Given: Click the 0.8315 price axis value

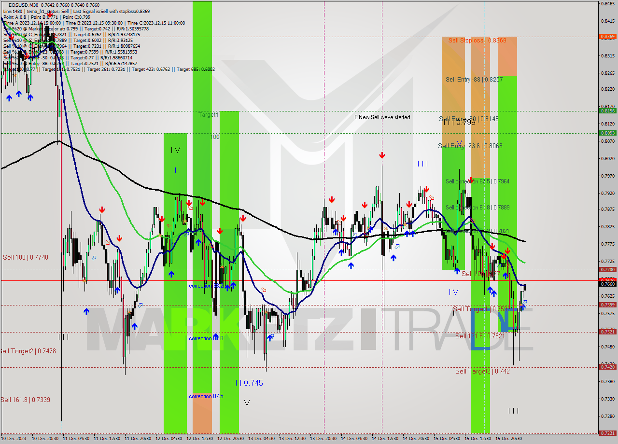Looking at the screenshot, I should (x=607, y=56).
